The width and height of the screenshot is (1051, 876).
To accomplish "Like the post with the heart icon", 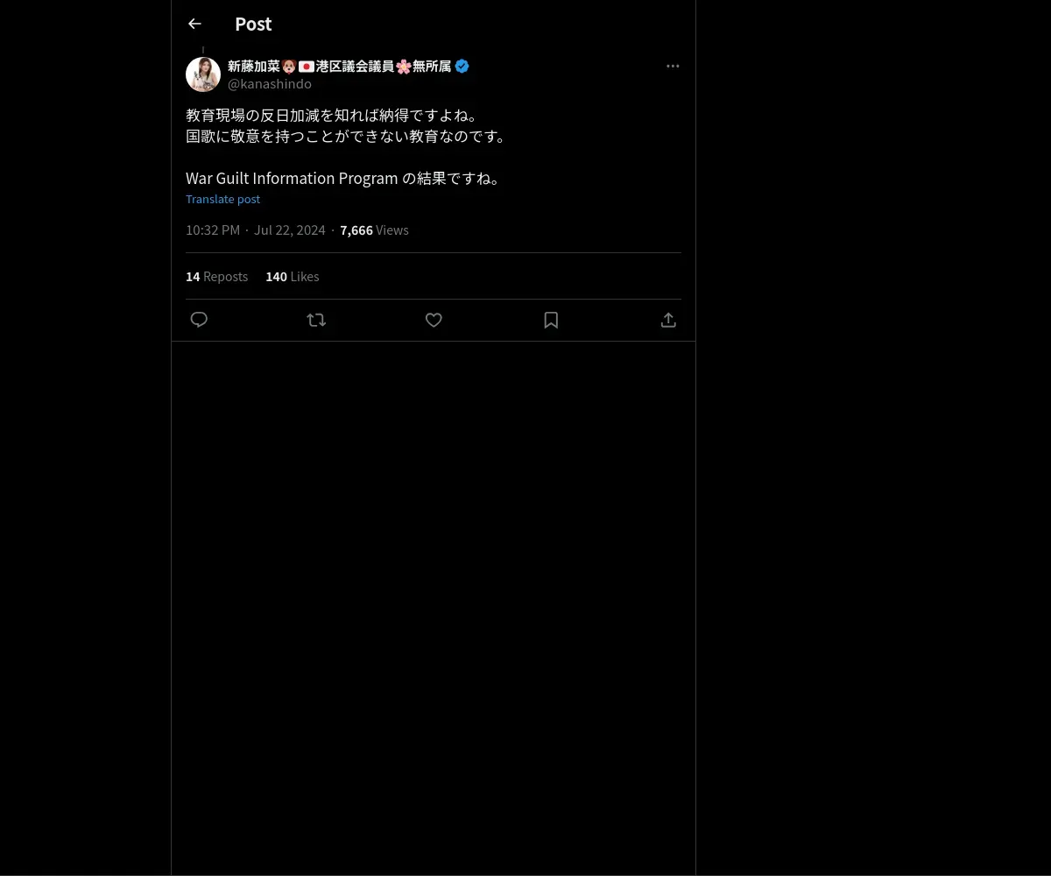I will pos(434,320).
